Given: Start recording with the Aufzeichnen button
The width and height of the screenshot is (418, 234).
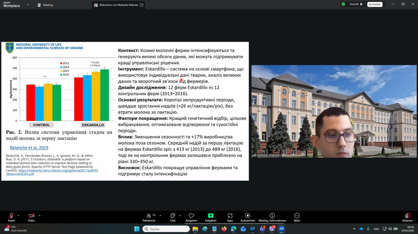Looking at the screenshot, I should pyautogui.click(x=248, y=217).
